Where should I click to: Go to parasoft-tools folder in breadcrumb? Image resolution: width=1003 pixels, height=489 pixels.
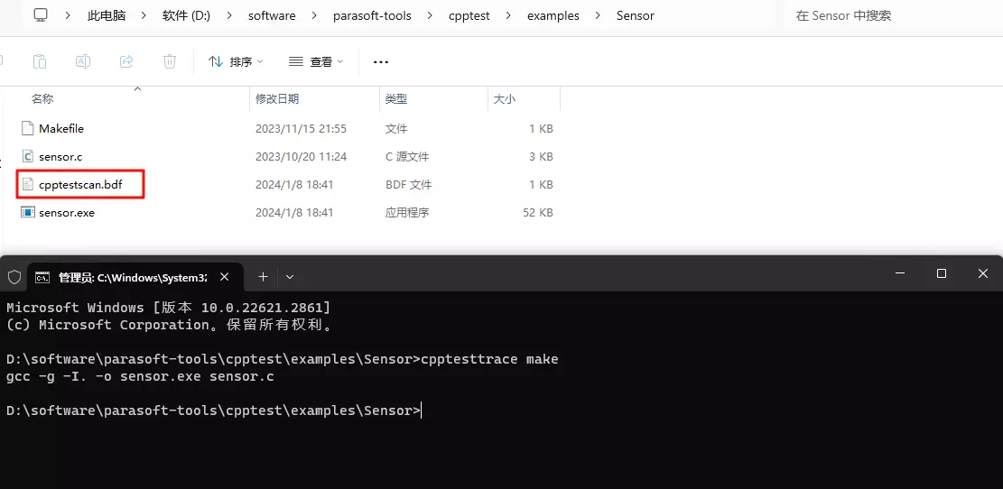pyautogui.click(x=373, y=15)
